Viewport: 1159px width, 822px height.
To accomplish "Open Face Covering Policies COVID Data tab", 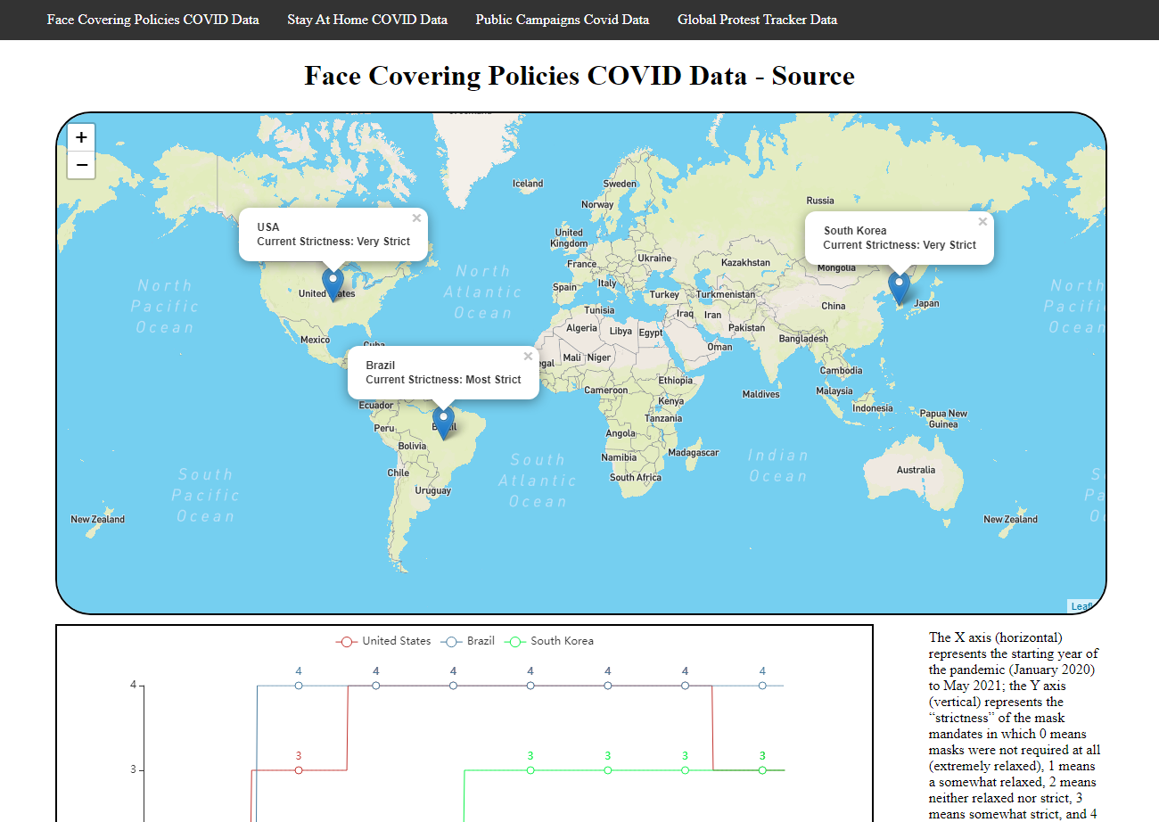I will pyautogui.click(x=153, y=20).
